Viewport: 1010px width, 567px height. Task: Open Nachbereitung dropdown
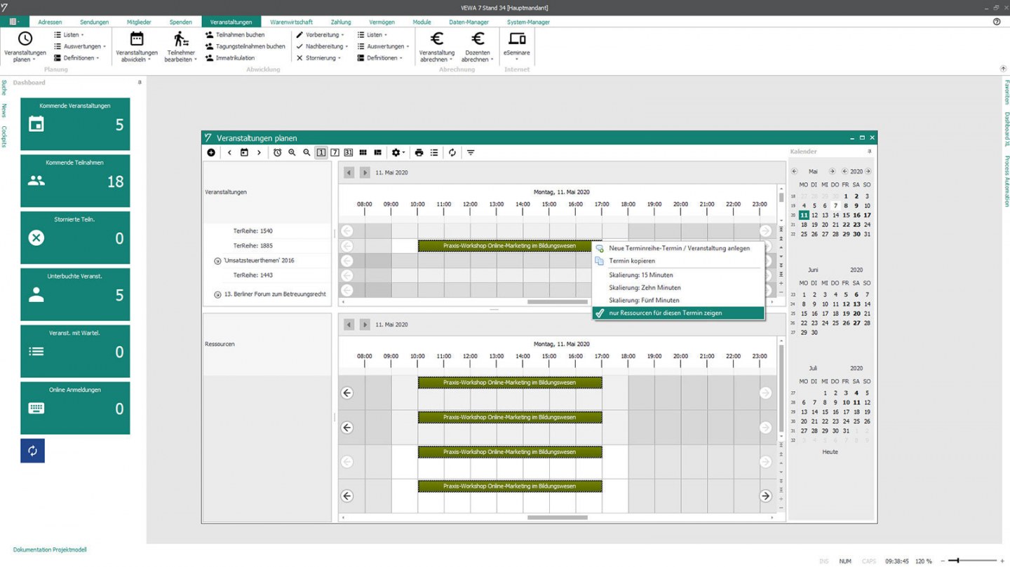[x=322, y=46]
